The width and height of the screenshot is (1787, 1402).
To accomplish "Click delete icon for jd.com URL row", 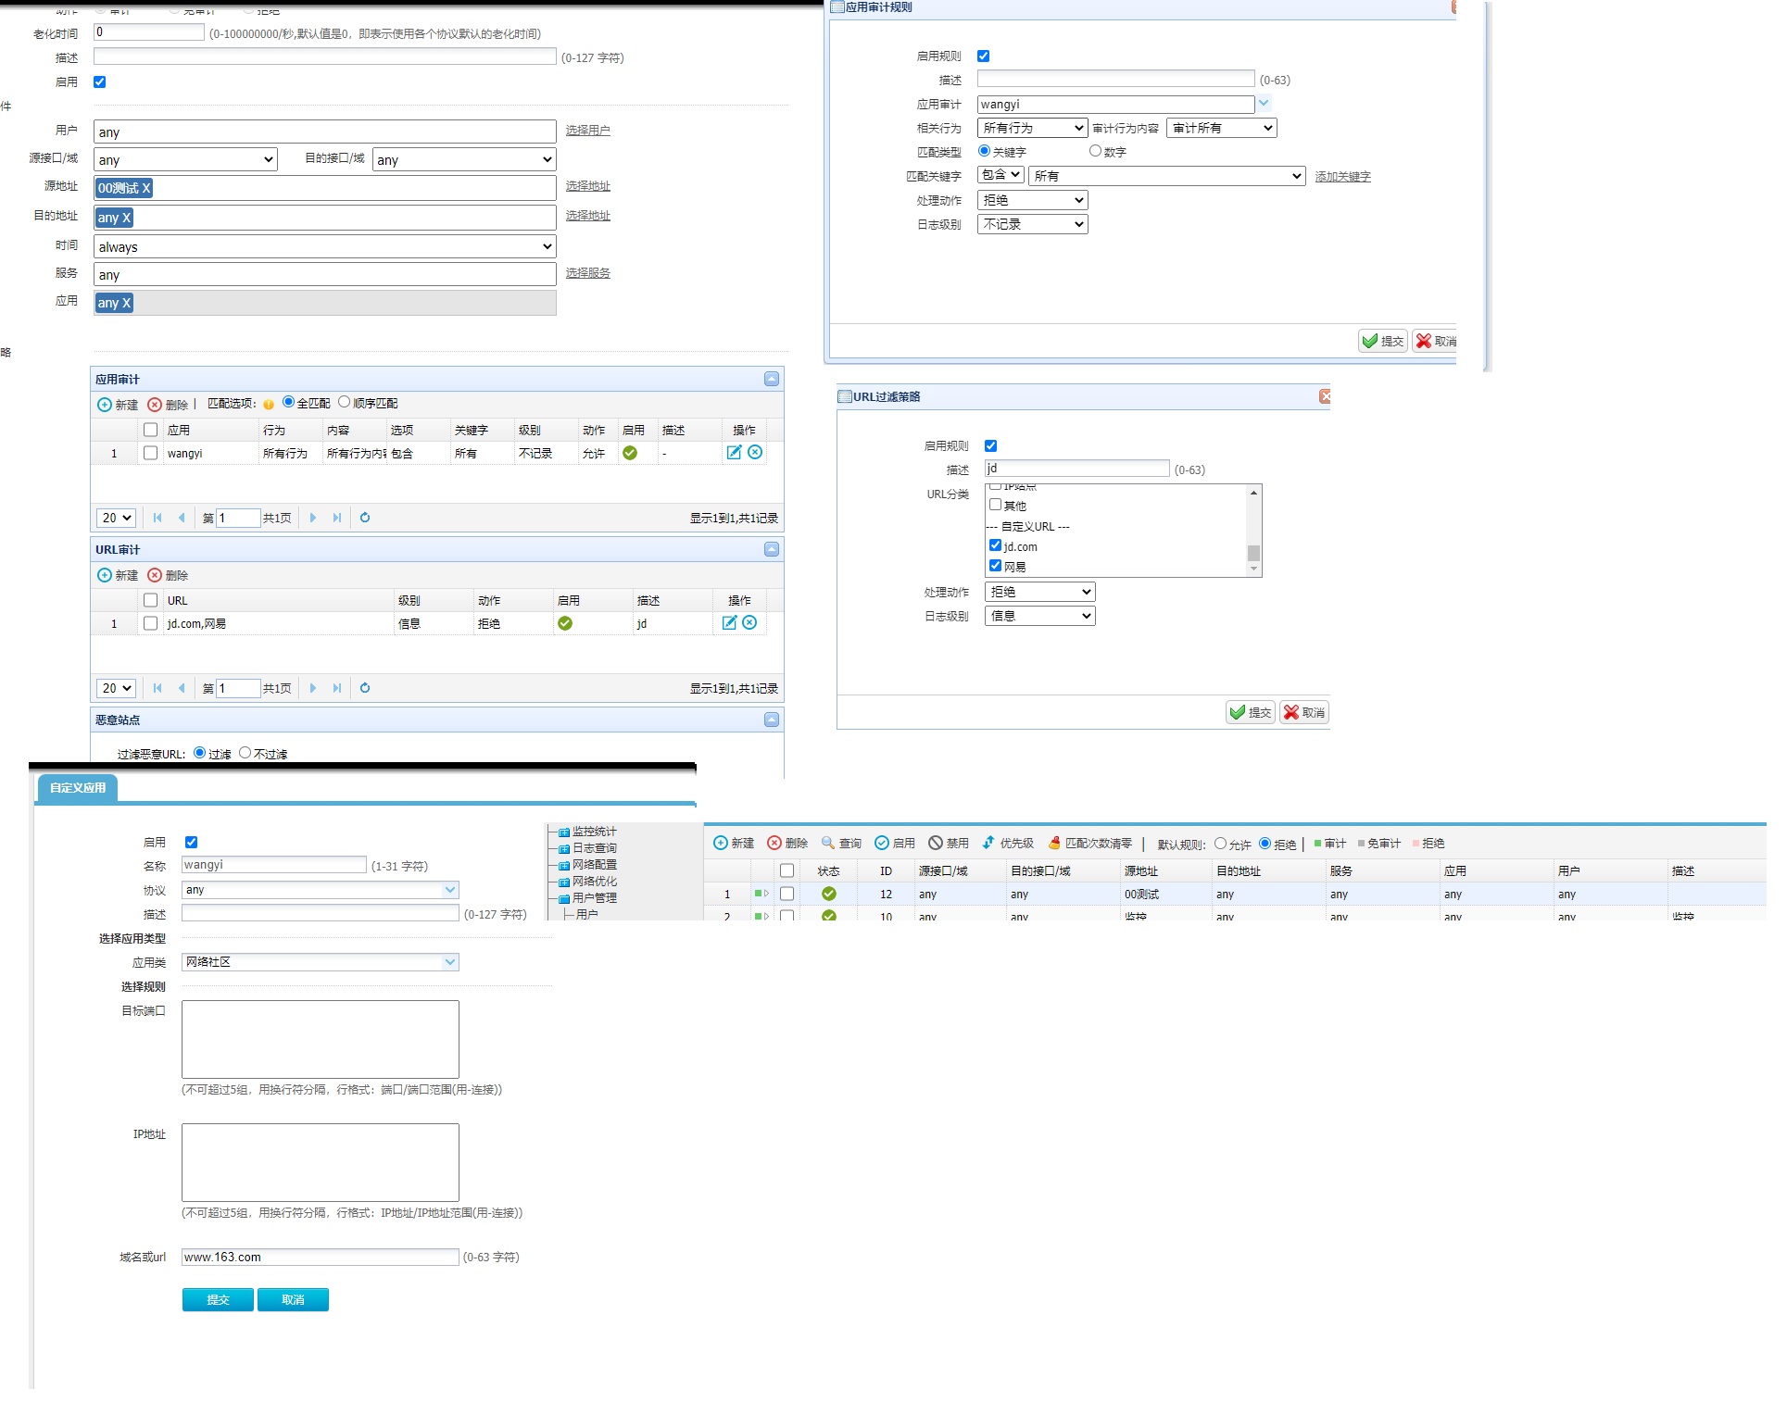I will (749, 623).
